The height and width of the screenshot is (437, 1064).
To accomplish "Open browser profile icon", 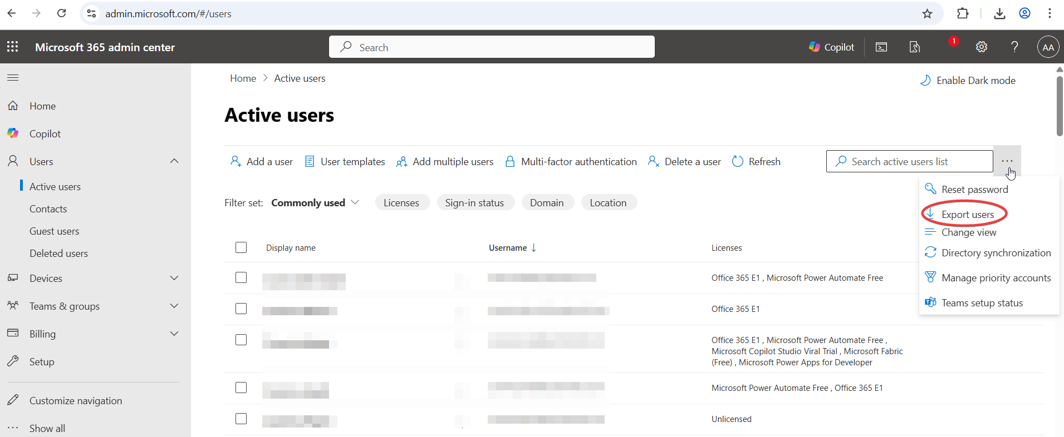I will click(x=1024, y=13).
